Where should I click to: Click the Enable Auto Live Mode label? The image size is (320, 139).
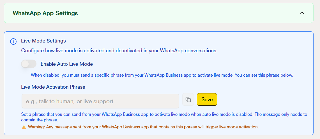(67, 64)
